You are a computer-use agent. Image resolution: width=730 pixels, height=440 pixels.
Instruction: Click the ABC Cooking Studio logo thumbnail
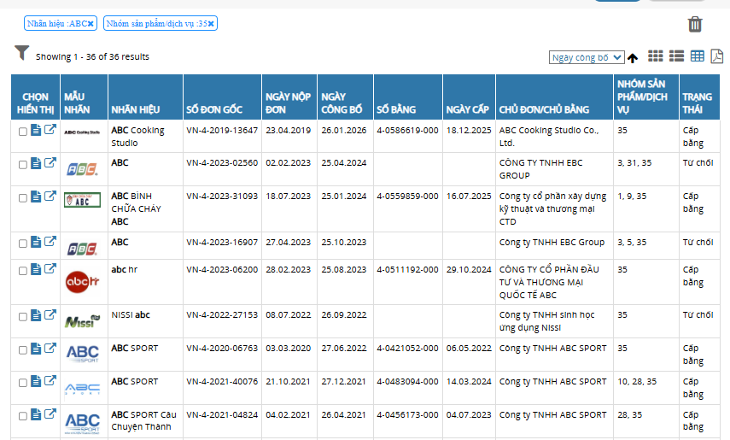pos(82,132)
